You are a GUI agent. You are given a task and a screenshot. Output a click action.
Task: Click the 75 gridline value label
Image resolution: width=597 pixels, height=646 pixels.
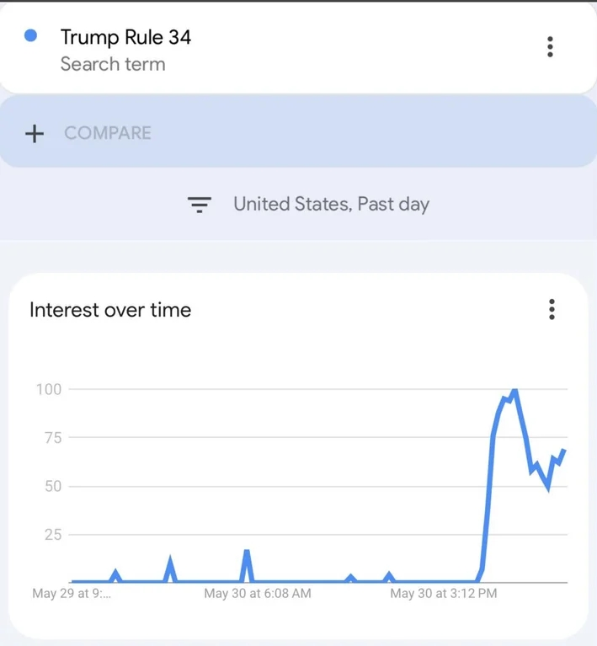(53, 437)
